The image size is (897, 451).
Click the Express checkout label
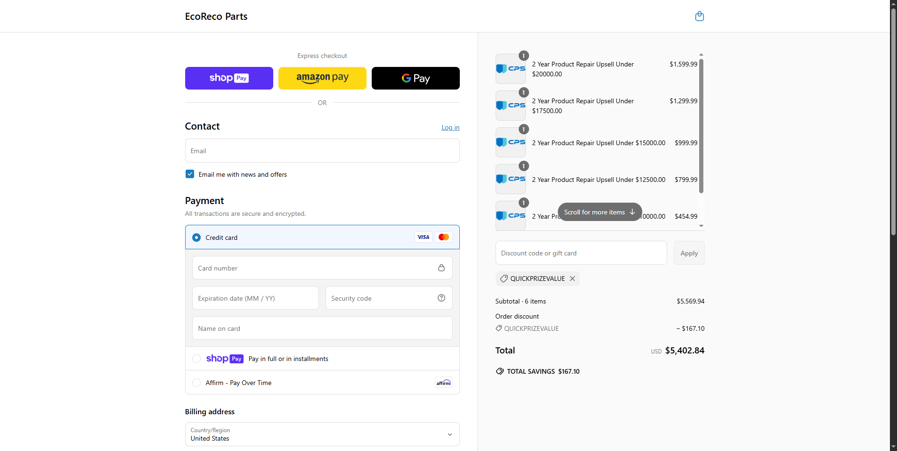(x=322, y=56)
